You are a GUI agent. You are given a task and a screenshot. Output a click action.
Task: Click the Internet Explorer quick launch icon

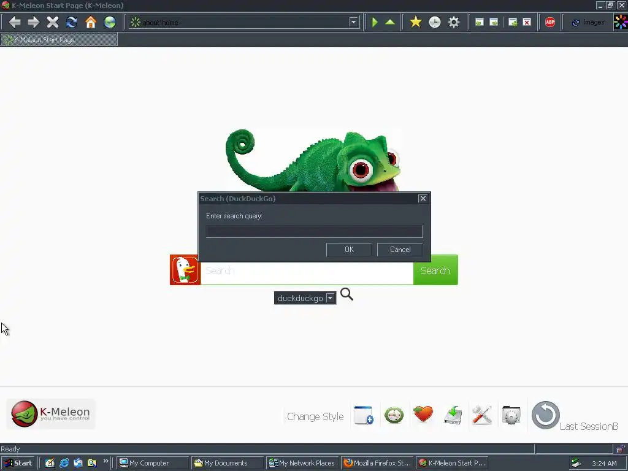(x=64, y=463)
